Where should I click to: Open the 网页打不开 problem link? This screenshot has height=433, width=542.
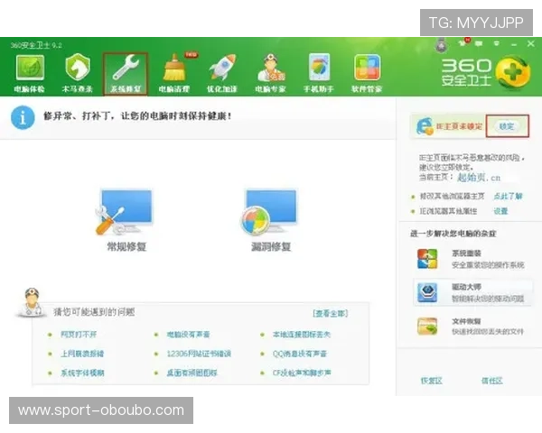tap(79, 335)
